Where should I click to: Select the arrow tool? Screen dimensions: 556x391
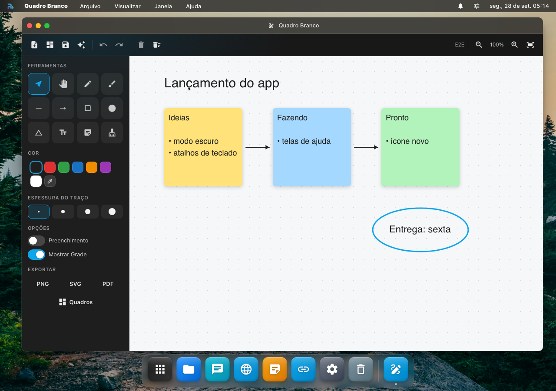tap(63, 108)
